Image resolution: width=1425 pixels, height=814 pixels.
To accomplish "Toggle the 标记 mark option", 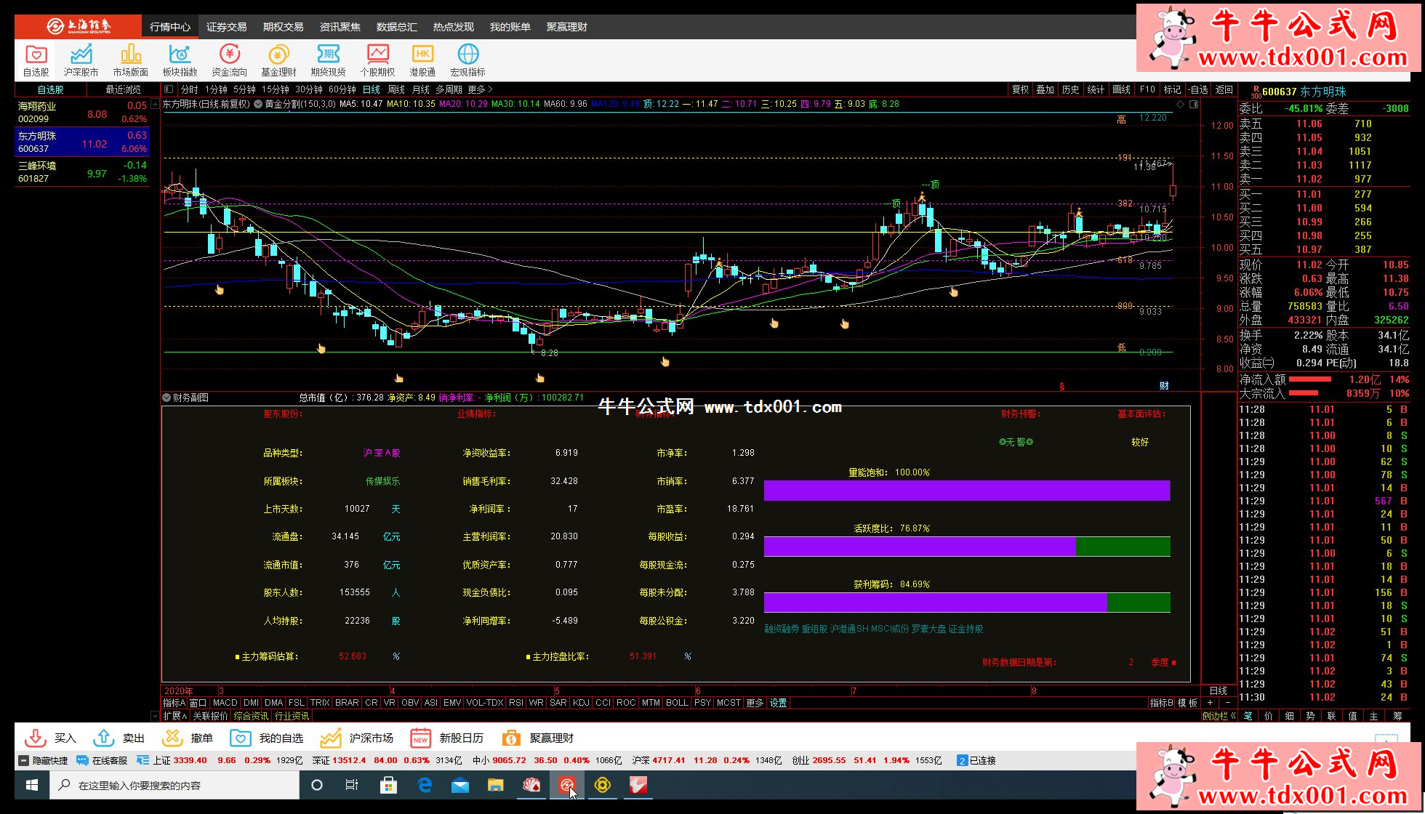I will coord(1172,89).
